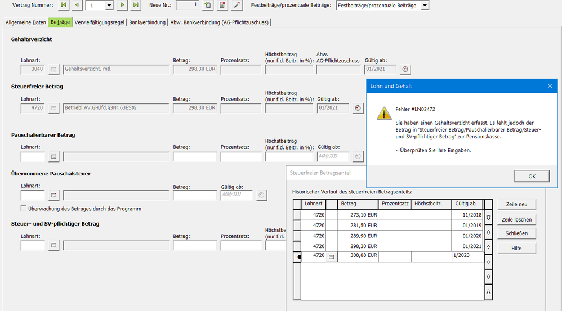Click the Lohnart column header in grid
The width and height of the screenshot is (562, 311).
pos(314,204)
